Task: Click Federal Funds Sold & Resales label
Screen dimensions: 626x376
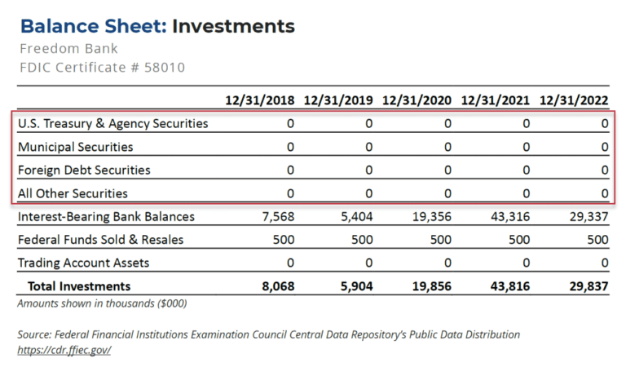Action: [x=100, y=240]
